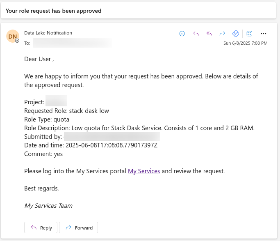The width and height of the screenshot is (280, 241).
Task: Click the purple Reply arrow in the message toolbar
Action: coord(196,33)
